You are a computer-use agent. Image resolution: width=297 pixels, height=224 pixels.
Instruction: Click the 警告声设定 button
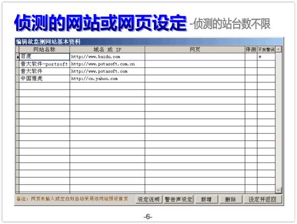pos(178,199)
